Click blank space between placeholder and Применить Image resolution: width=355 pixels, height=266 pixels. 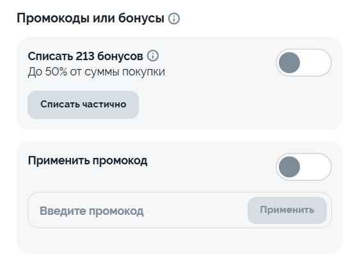click(195, 210)
